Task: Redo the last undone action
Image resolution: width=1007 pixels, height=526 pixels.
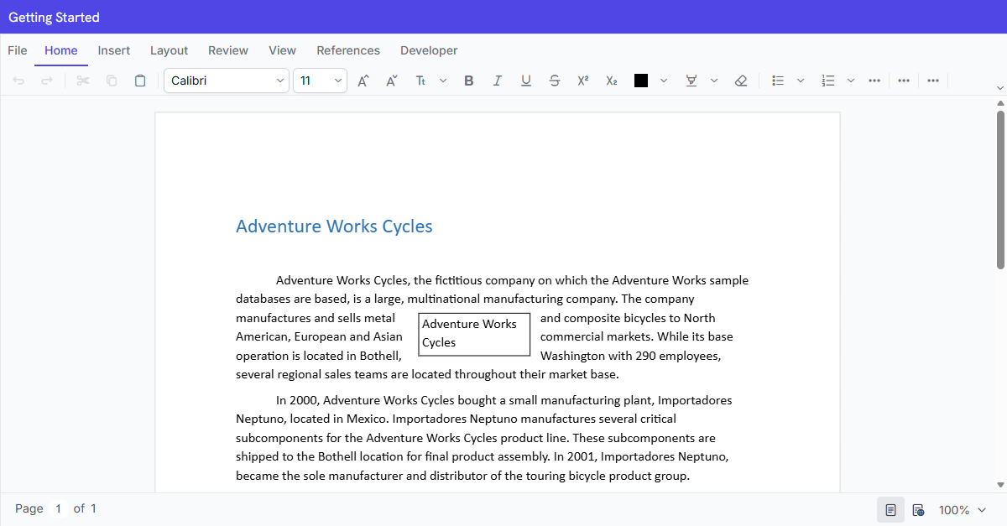Action: click(x=47, y=81)
